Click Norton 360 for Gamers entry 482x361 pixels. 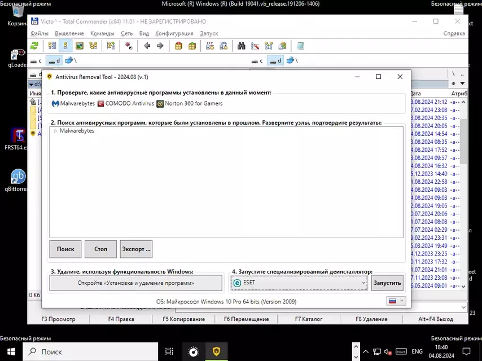(190, 104)
